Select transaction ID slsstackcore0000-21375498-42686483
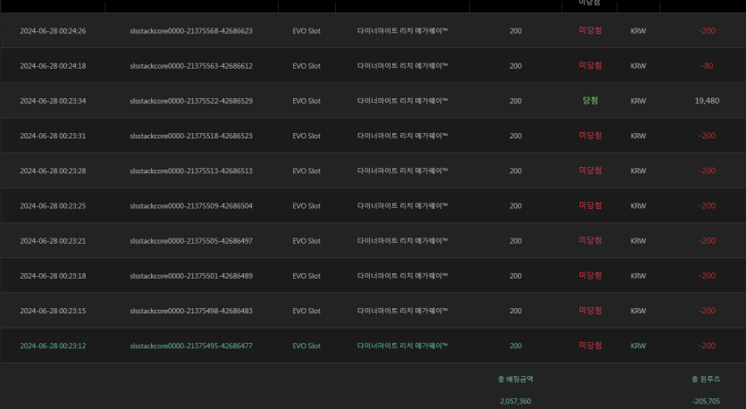The width and height of the screenshot is (746, 409). [191, 311]
